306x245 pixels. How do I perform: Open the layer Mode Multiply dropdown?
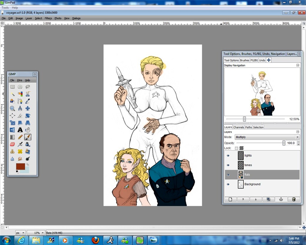click(x=267, y=137)
